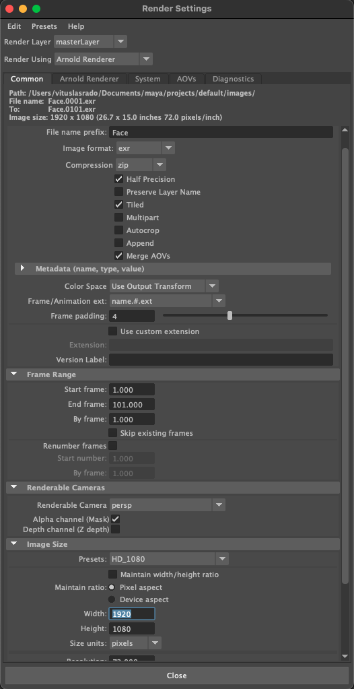Select the Common tab
Screen dimensions: 354x689
pos(27,79)
